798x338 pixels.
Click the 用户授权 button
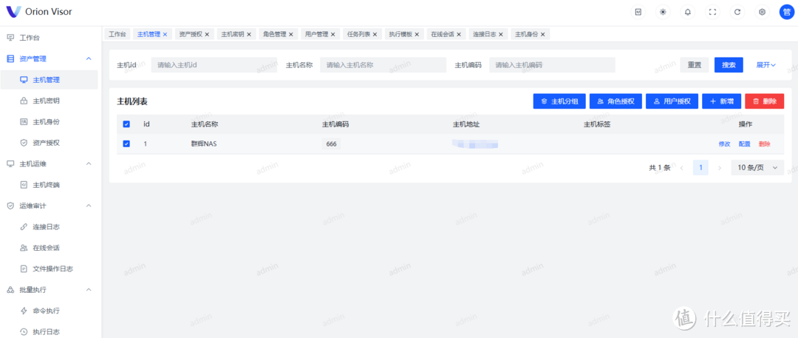point(672,101)
